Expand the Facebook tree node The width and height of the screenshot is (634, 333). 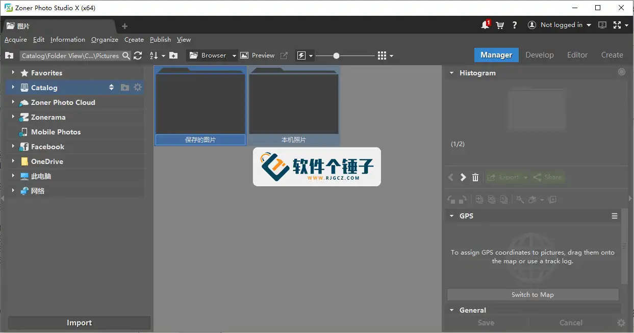[13, 147]
